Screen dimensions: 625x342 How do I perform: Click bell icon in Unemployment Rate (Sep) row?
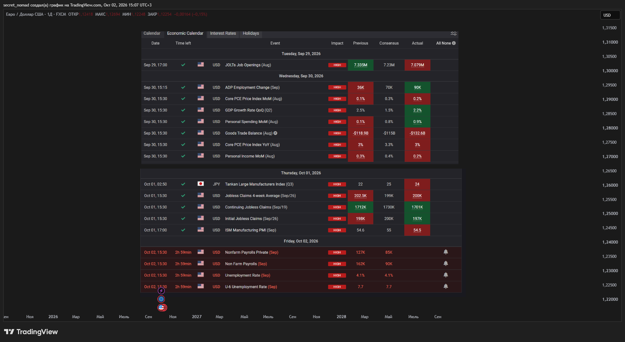pos(446,275)
